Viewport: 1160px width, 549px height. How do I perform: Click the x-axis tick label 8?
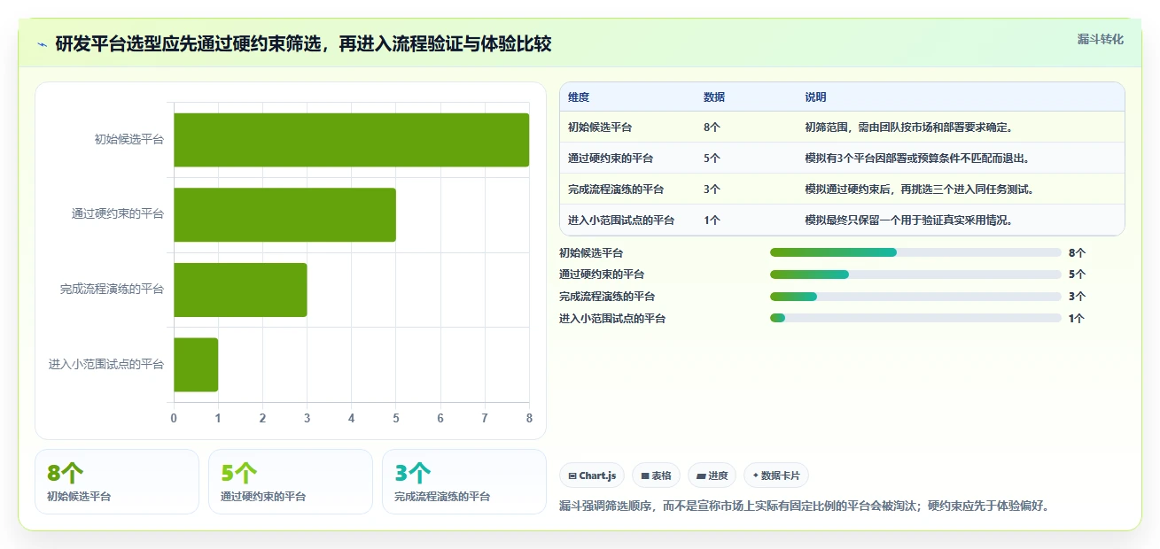click(529, 418)
